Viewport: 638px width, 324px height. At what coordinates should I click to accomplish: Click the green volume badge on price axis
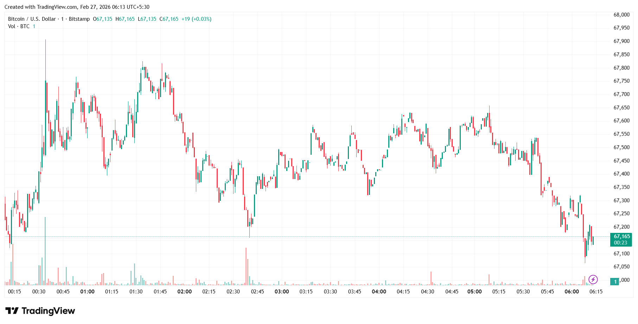pos(615,282)
